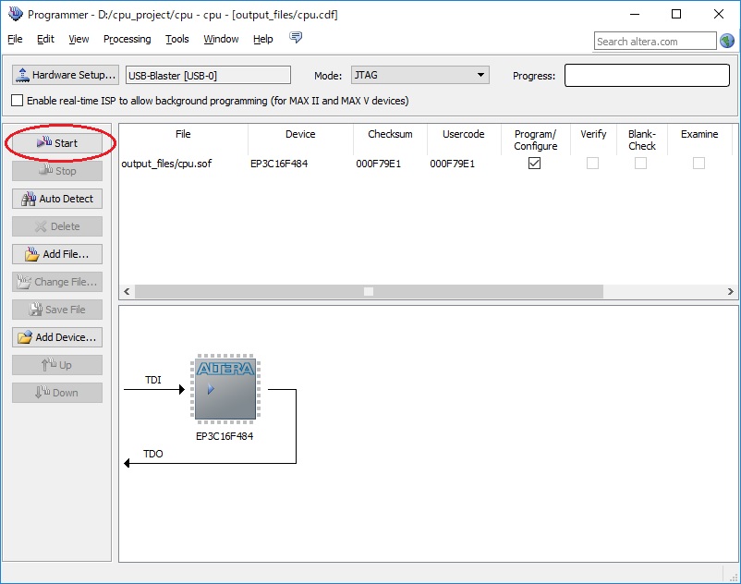The height and width of the screenshot is (584, 741).
Task: Toggle Verify checkbox for cpu.sof
Action: 592,163
